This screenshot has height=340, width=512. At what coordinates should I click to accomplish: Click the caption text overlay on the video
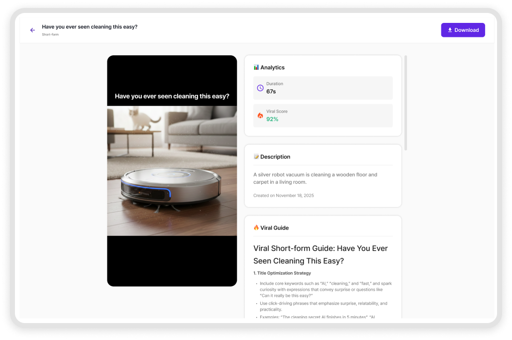[x=172, y=97]
